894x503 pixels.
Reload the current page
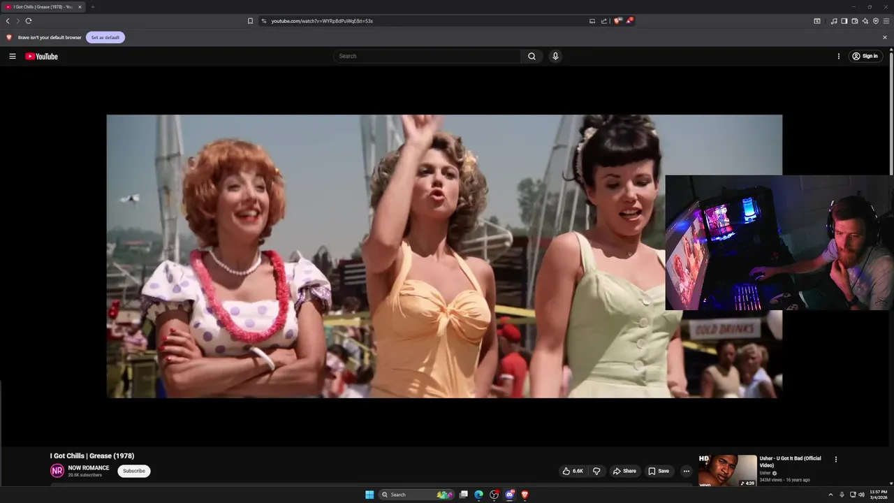[29, 21]
